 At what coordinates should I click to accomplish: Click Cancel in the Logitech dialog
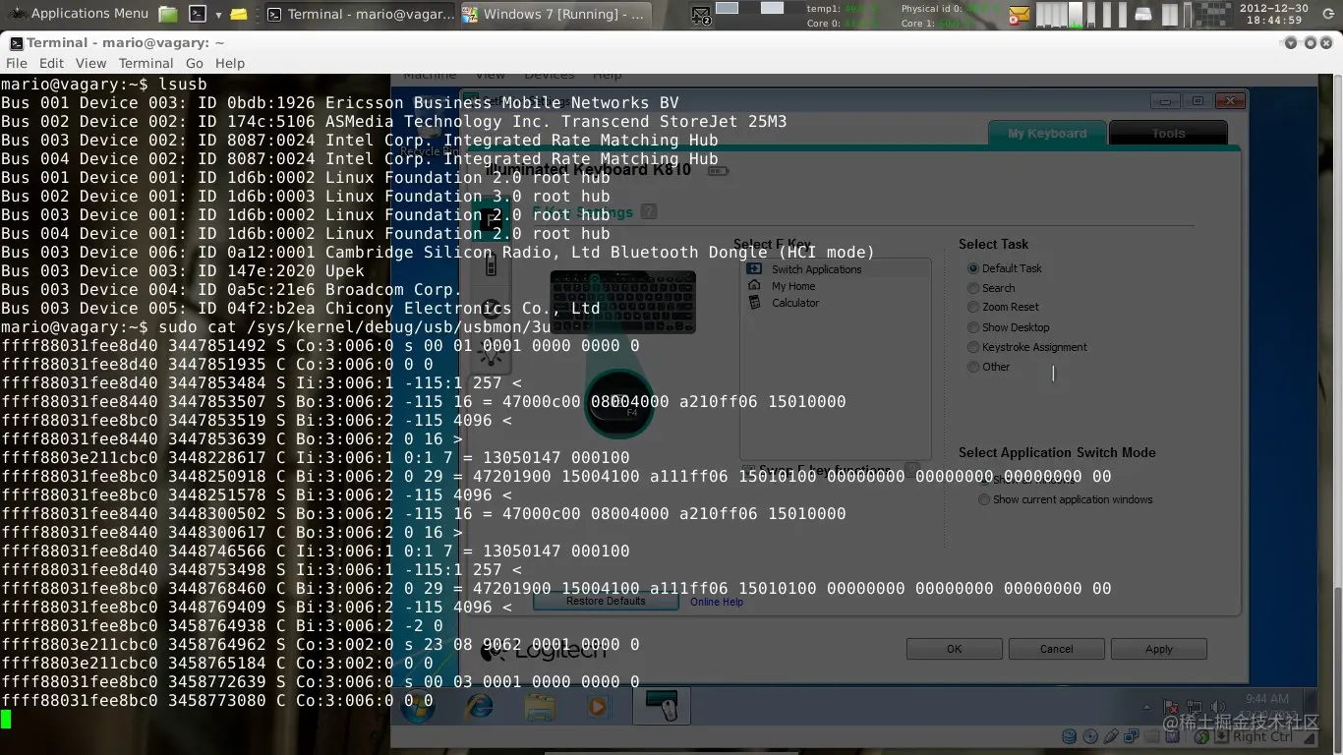[x=1057, y=649]
